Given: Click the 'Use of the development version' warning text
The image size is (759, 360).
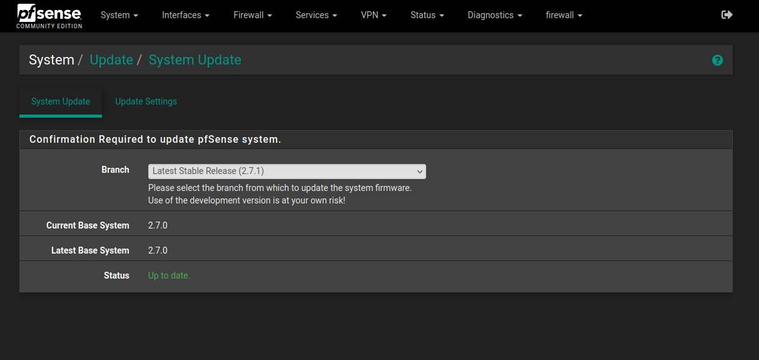Looking at the screenshot, I should coord(247,200).
